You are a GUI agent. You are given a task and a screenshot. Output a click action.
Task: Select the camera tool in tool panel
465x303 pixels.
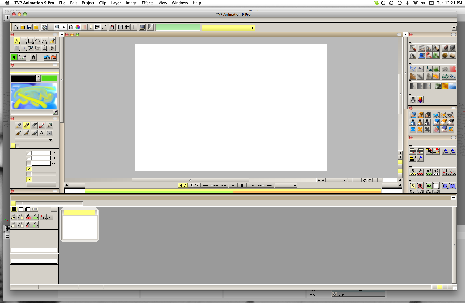[52, 48]
